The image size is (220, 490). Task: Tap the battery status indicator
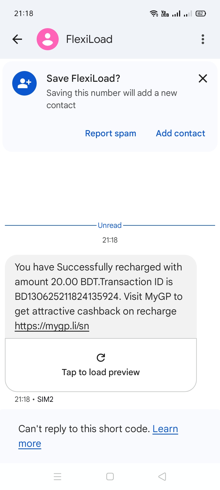coord(201,13)
